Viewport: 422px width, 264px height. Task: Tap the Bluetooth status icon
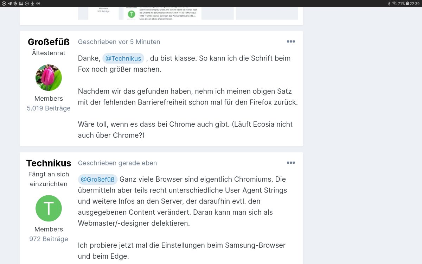tap(389, 4)
